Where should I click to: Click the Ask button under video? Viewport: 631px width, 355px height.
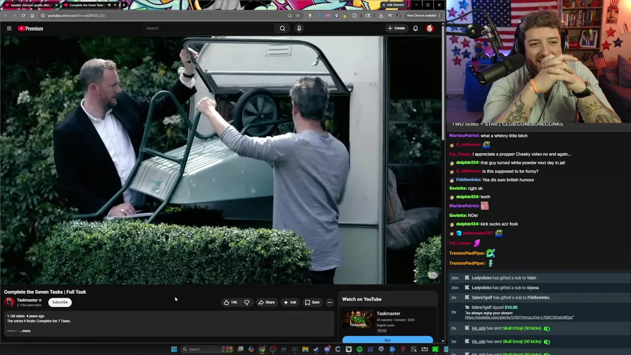click(290, 302)
